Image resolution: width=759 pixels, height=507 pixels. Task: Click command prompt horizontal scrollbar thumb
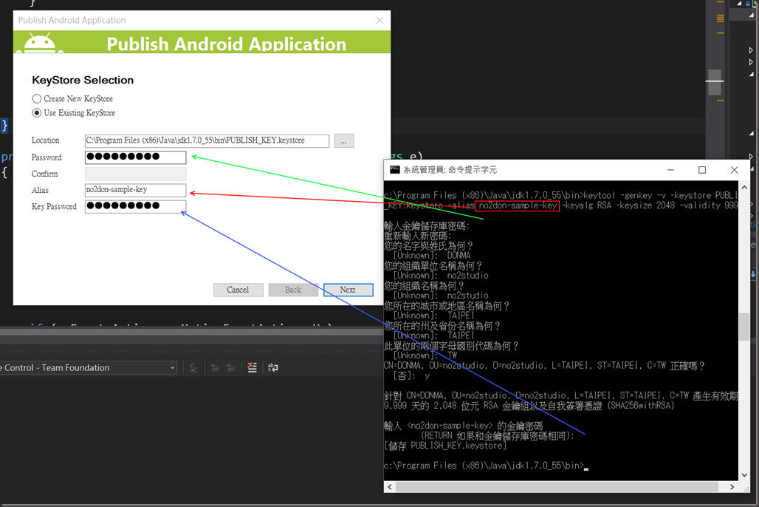557,486
